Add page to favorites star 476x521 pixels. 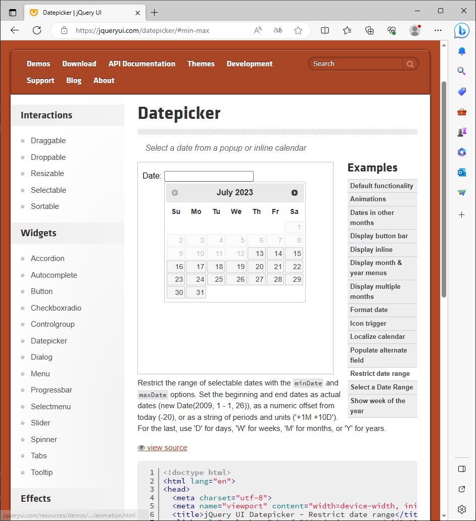(x=298, y=30)
